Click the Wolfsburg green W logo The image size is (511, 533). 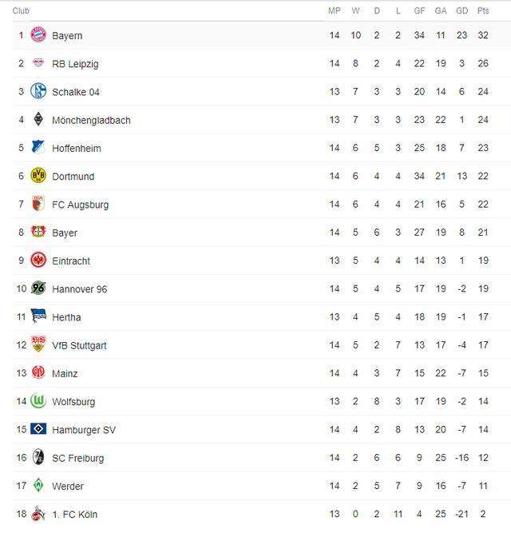coord(38,401)
